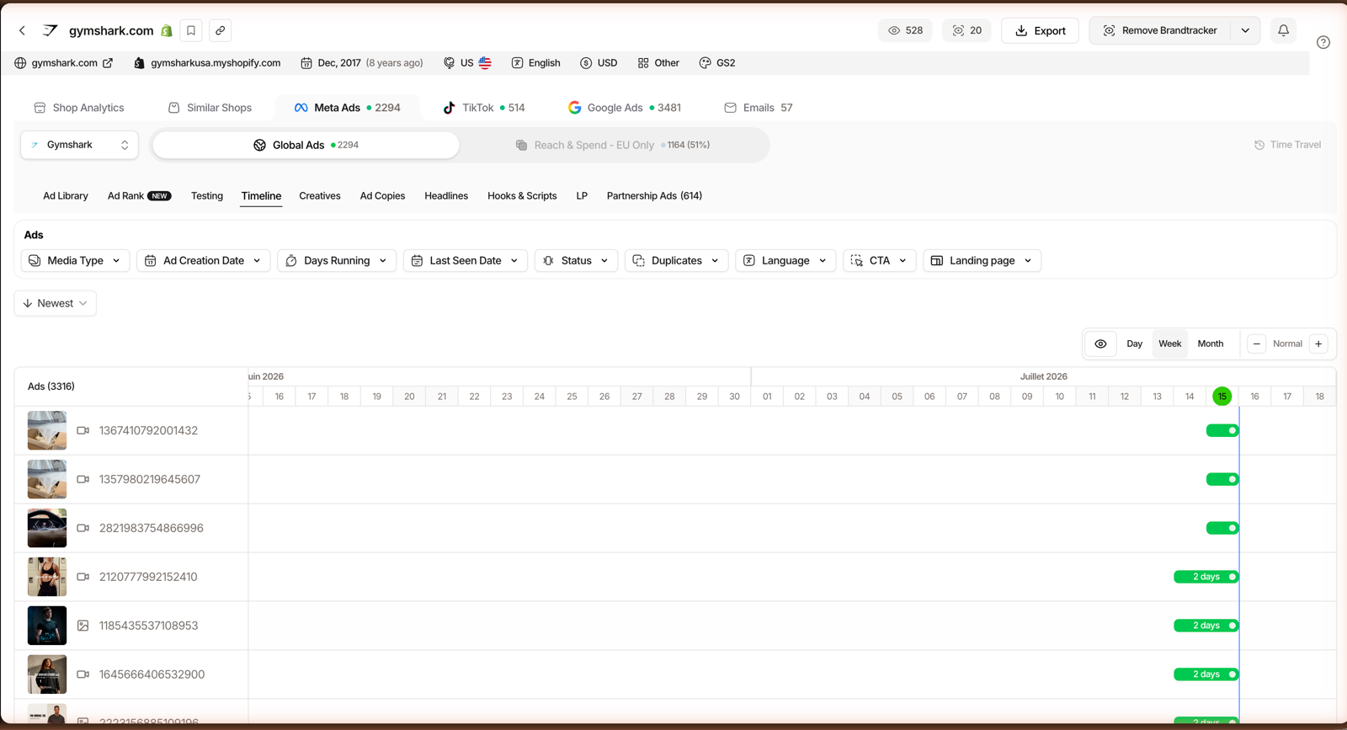The height and width of the screenshot is (730, 1347).
Task: Open the Landing page filter
Action: [x=982, y=261]
